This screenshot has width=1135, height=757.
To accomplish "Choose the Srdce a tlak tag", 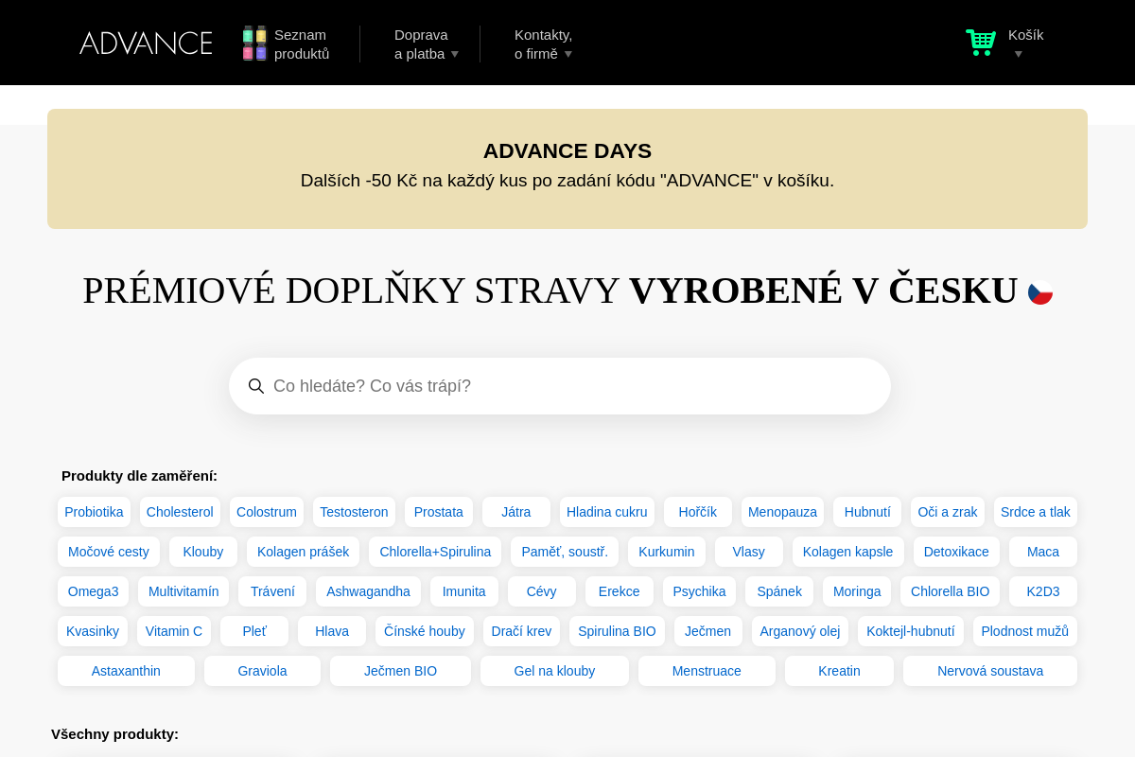I will tap(1036, 512).
